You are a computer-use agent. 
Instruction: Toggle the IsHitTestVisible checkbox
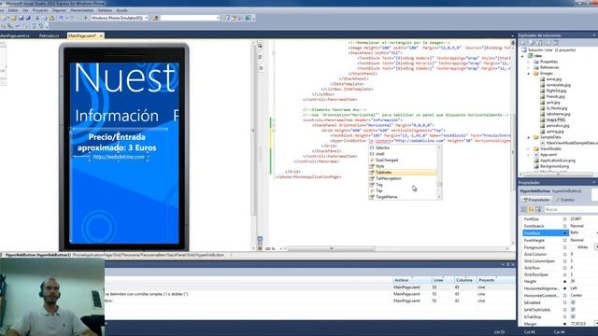click(x=573, y=310)
